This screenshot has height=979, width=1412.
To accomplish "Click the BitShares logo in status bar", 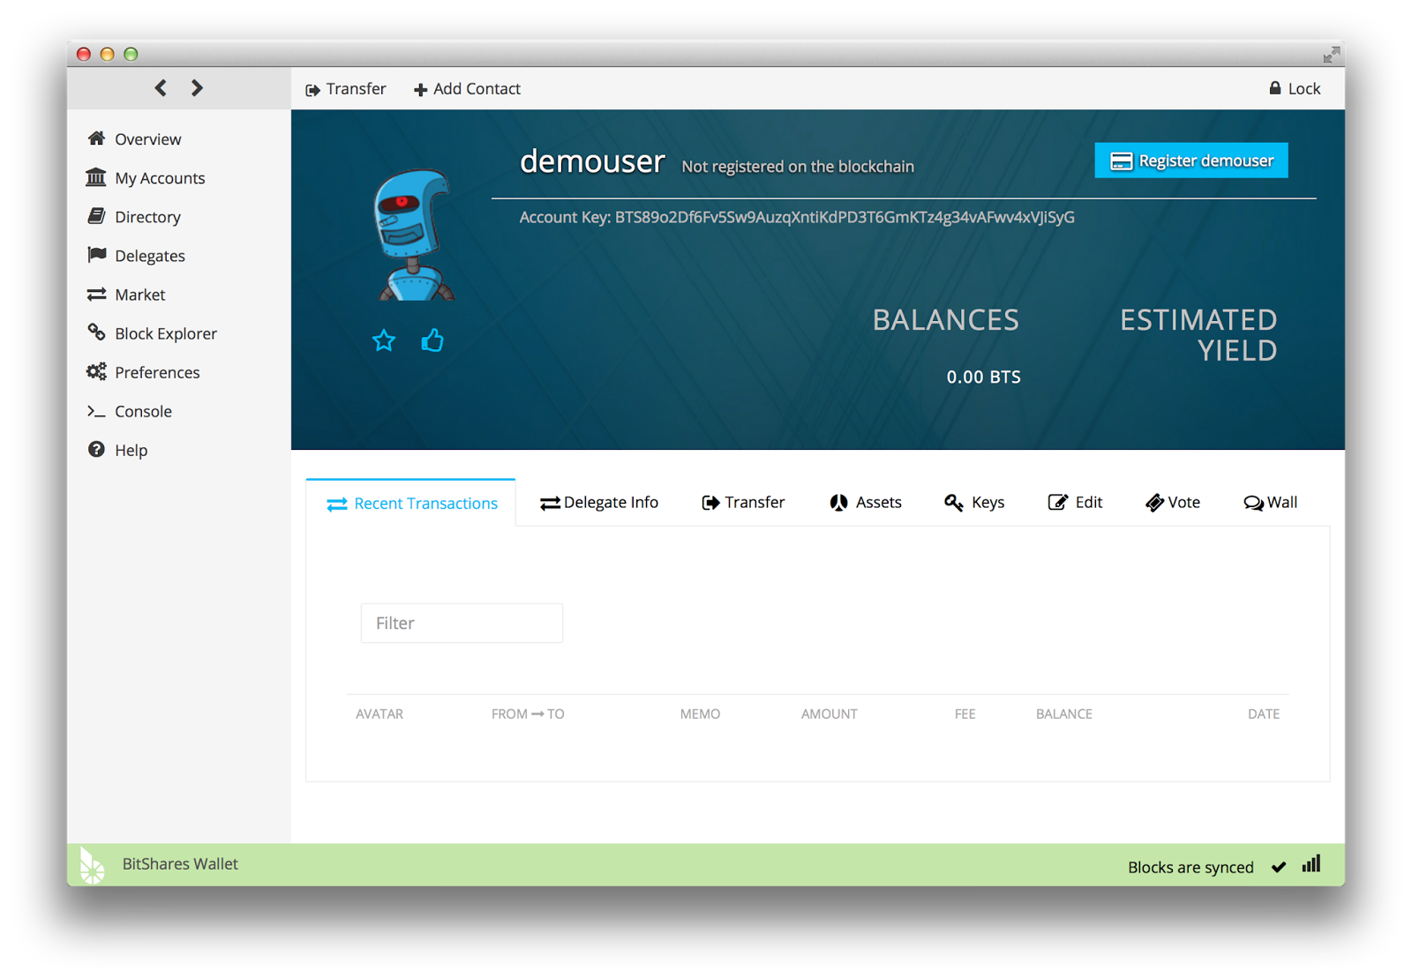I will click(x=92, y=865).
